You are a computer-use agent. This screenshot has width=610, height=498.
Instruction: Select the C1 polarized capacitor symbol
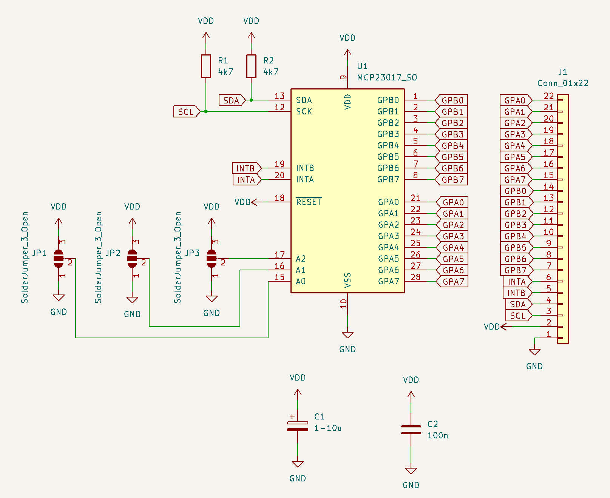pos(298,426)
